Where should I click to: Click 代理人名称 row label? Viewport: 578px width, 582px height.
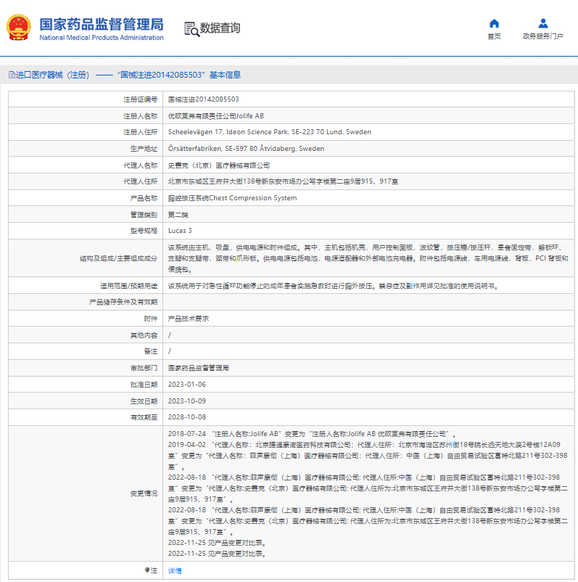[140, 165]
